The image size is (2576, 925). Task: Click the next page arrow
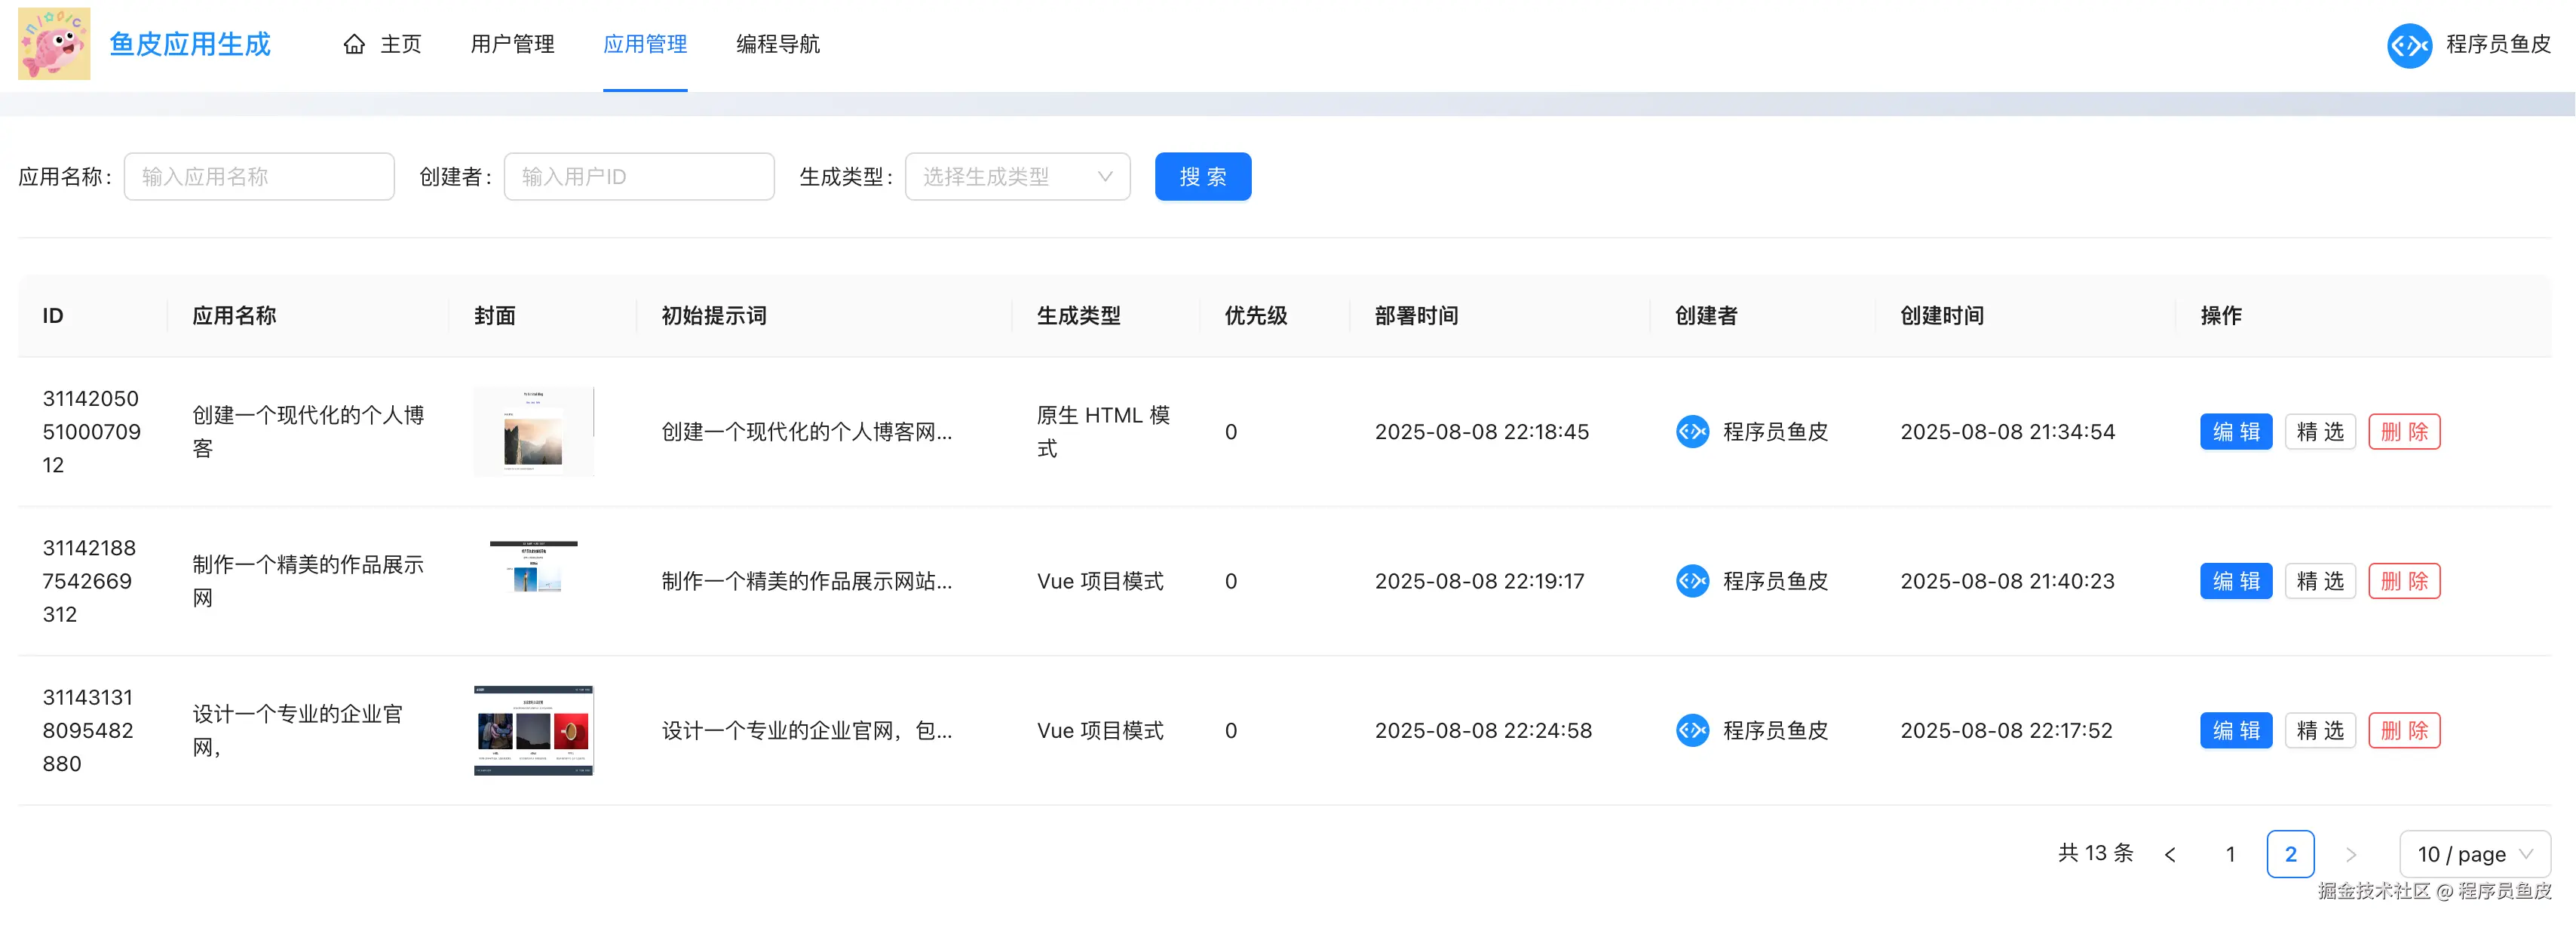[2350, 854]
